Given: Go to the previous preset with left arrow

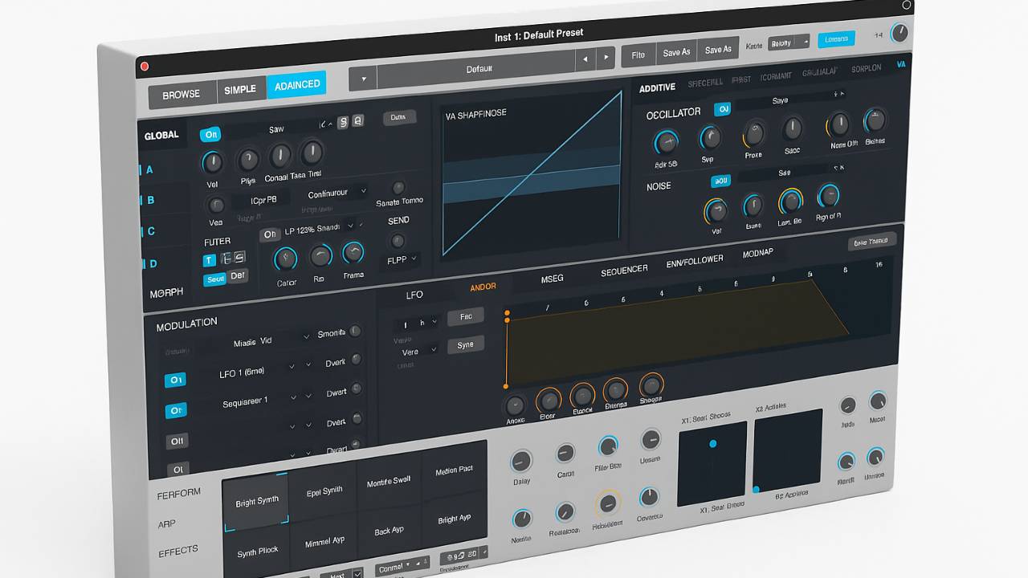Looking at the screenshot, I should coord(585,59).
